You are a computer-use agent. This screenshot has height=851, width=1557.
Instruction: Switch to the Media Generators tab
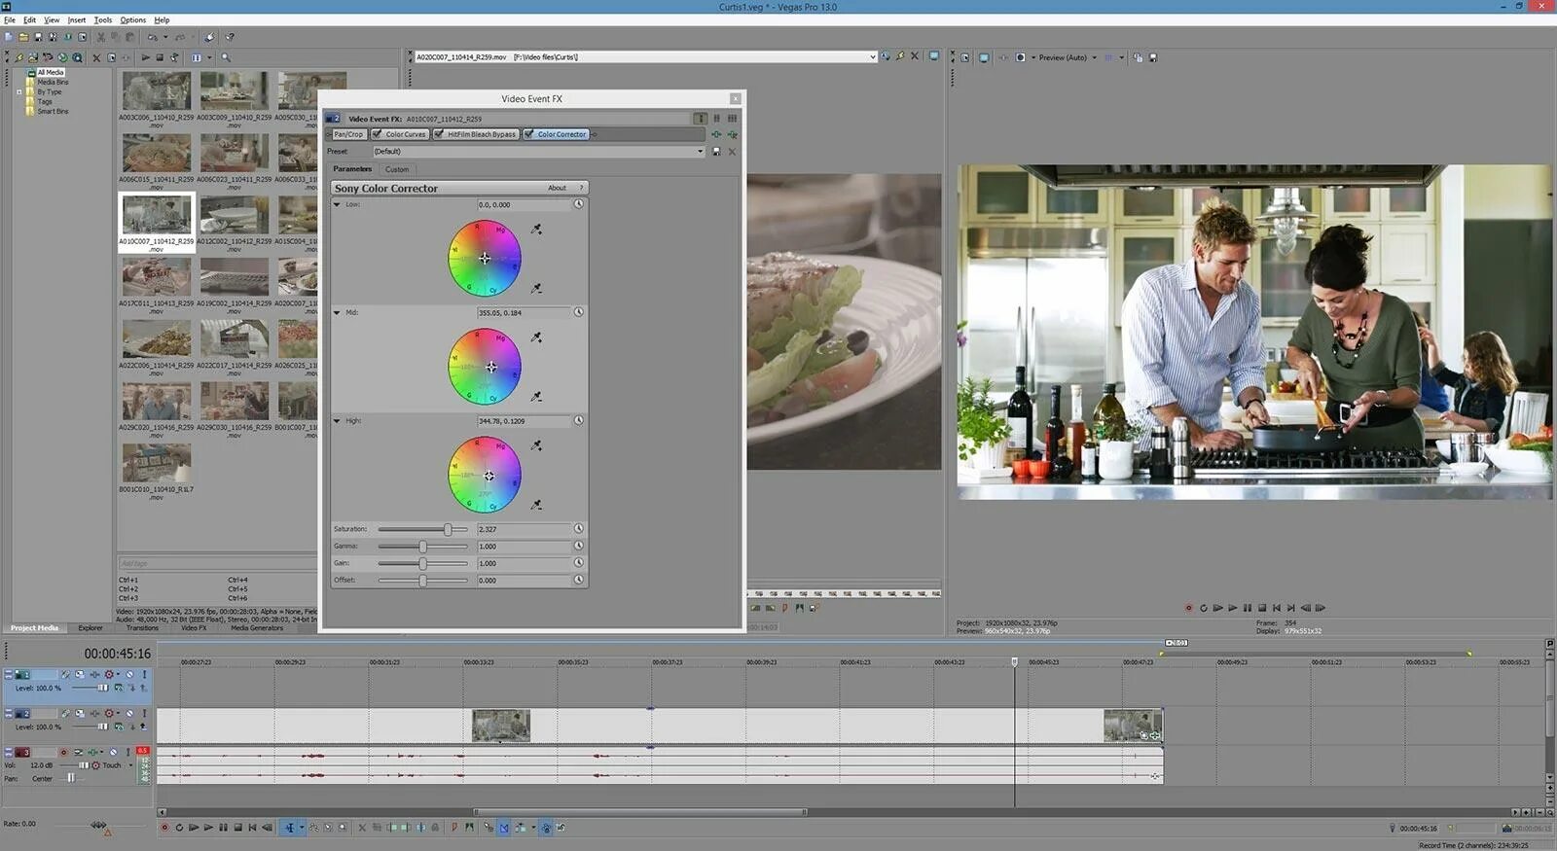pyautogui.click(x=257, y=627)
